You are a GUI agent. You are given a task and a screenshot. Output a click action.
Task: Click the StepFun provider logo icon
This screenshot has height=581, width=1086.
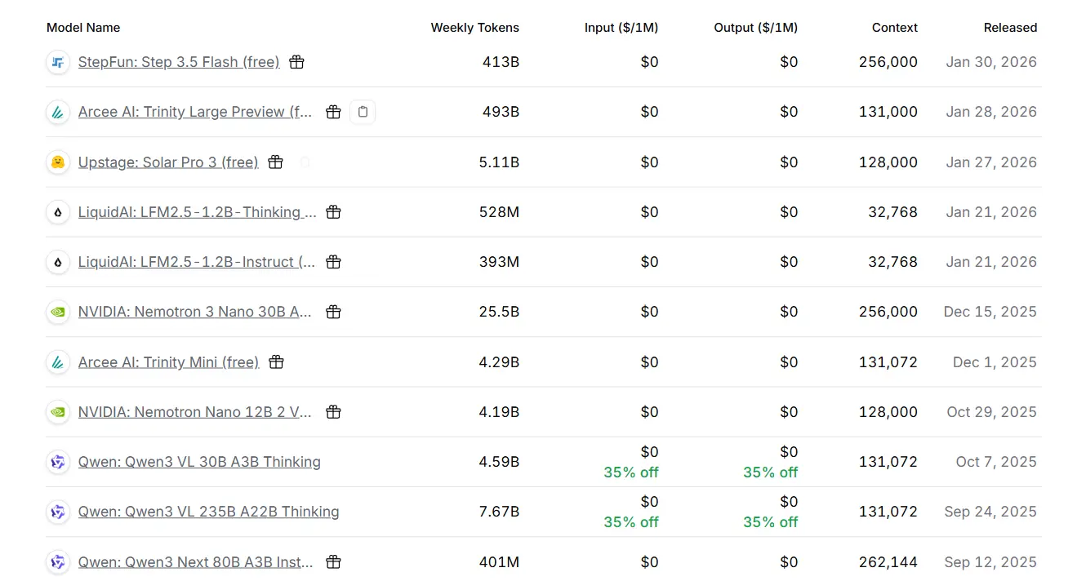coord(58,62)
